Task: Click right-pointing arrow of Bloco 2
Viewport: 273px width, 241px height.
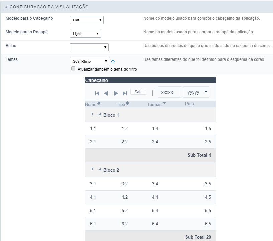Action: pos(92,169)
